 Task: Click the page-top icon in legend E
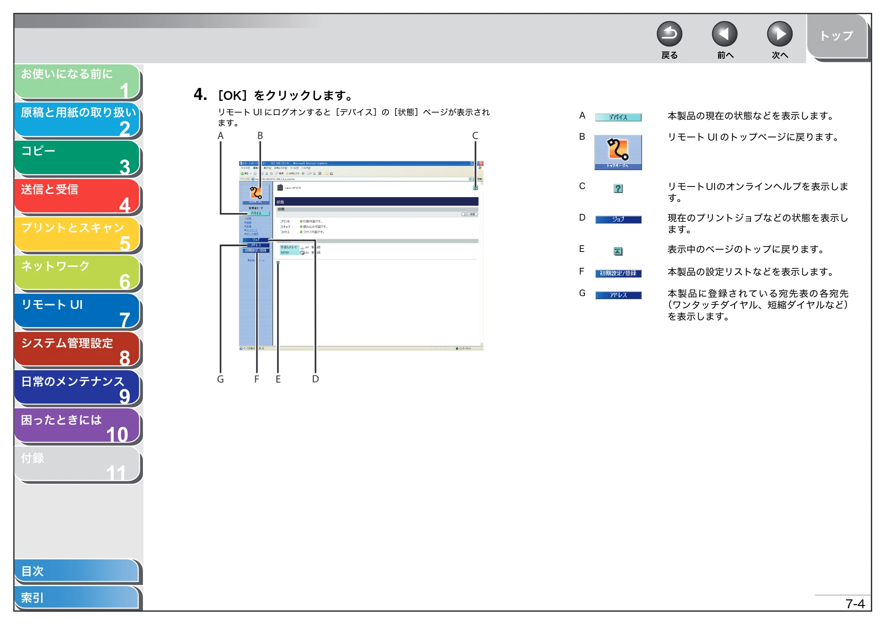coord(618,252)
